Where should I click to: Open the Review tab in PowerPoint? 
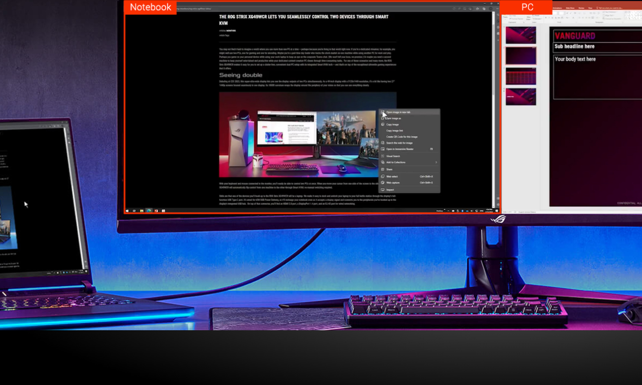pyautogui.click(x=581, y=8)
